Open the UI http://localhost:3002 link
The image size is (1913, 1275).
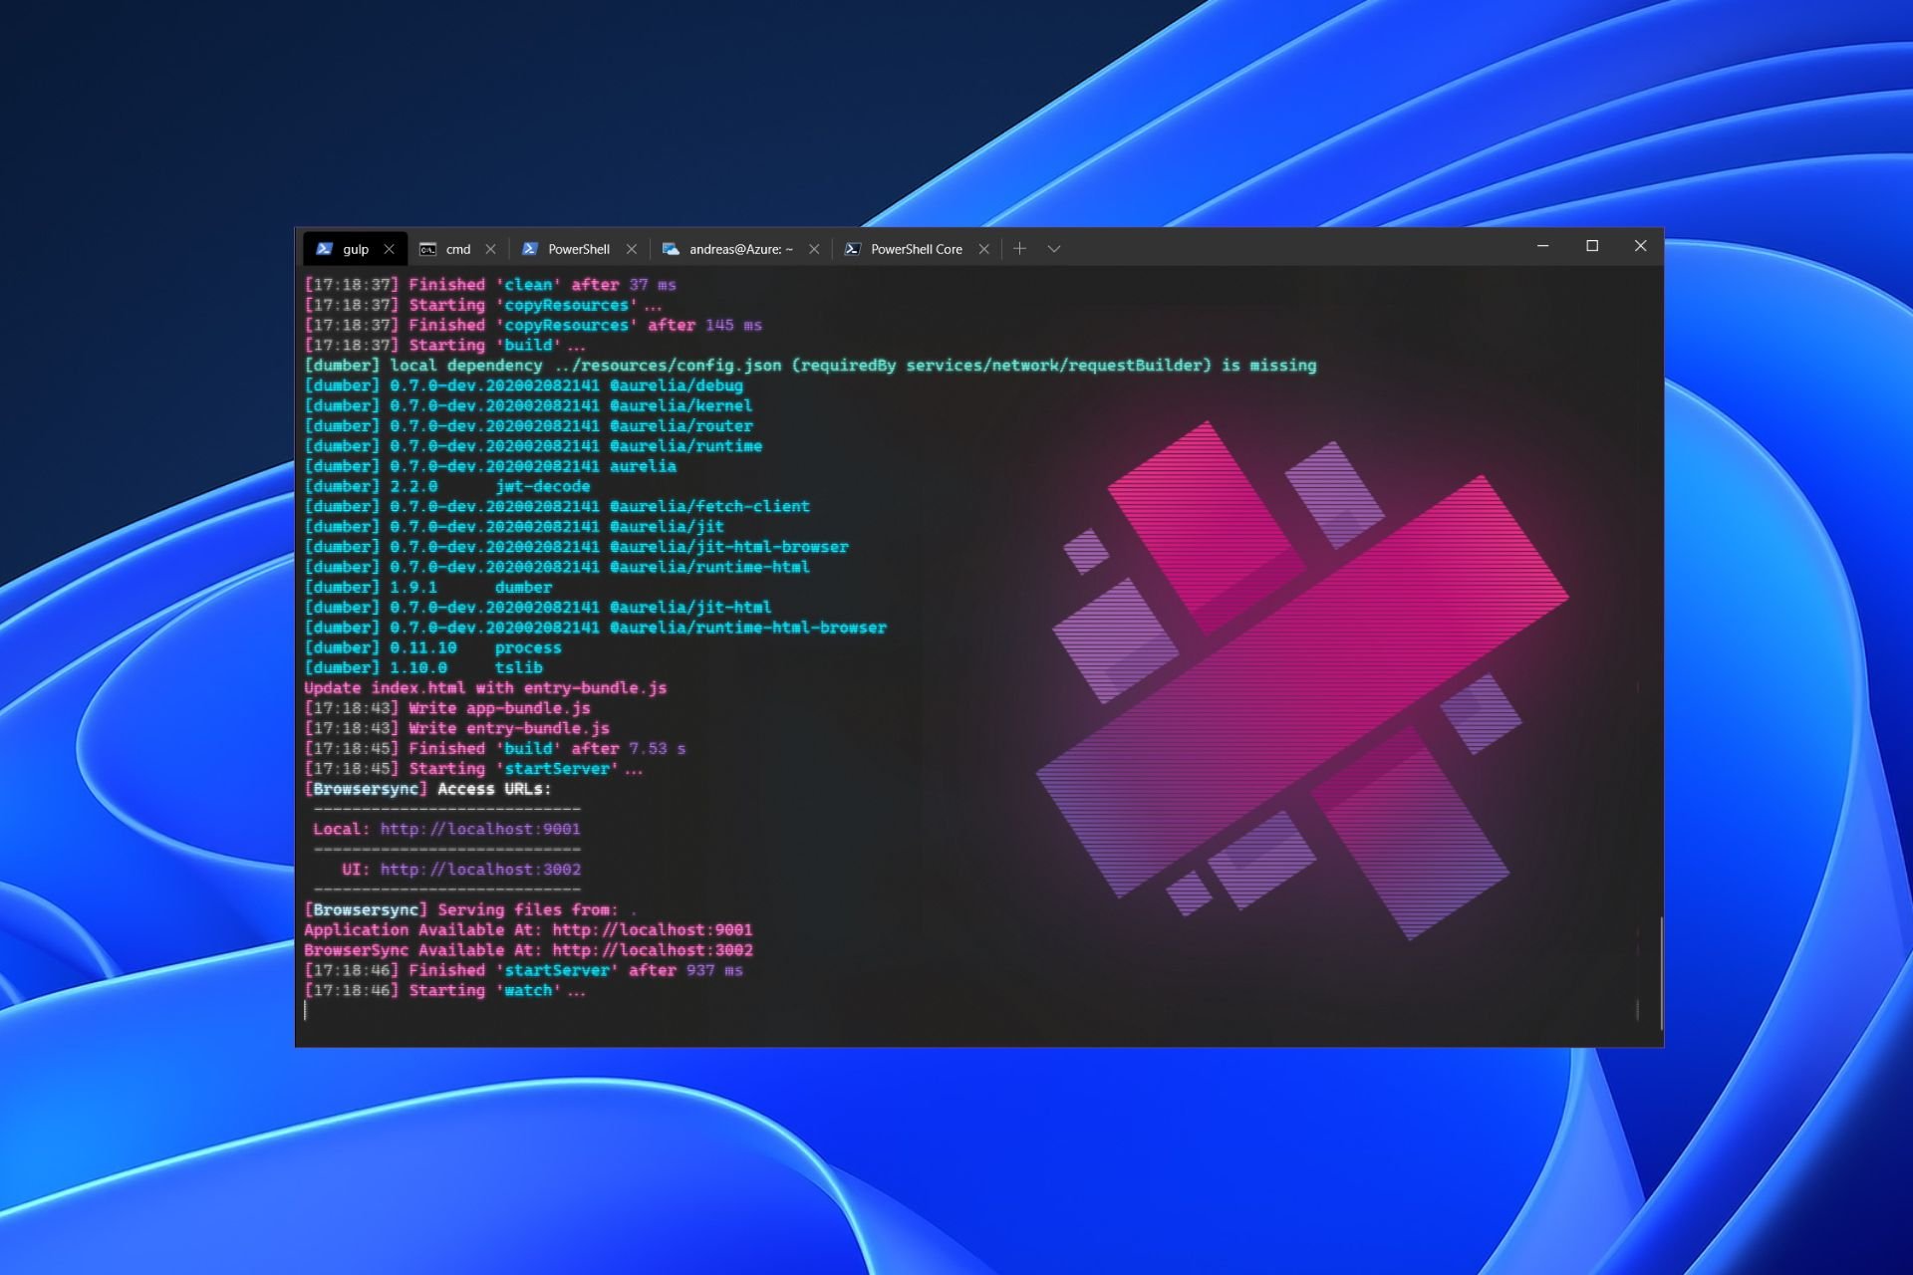[480, 870]
